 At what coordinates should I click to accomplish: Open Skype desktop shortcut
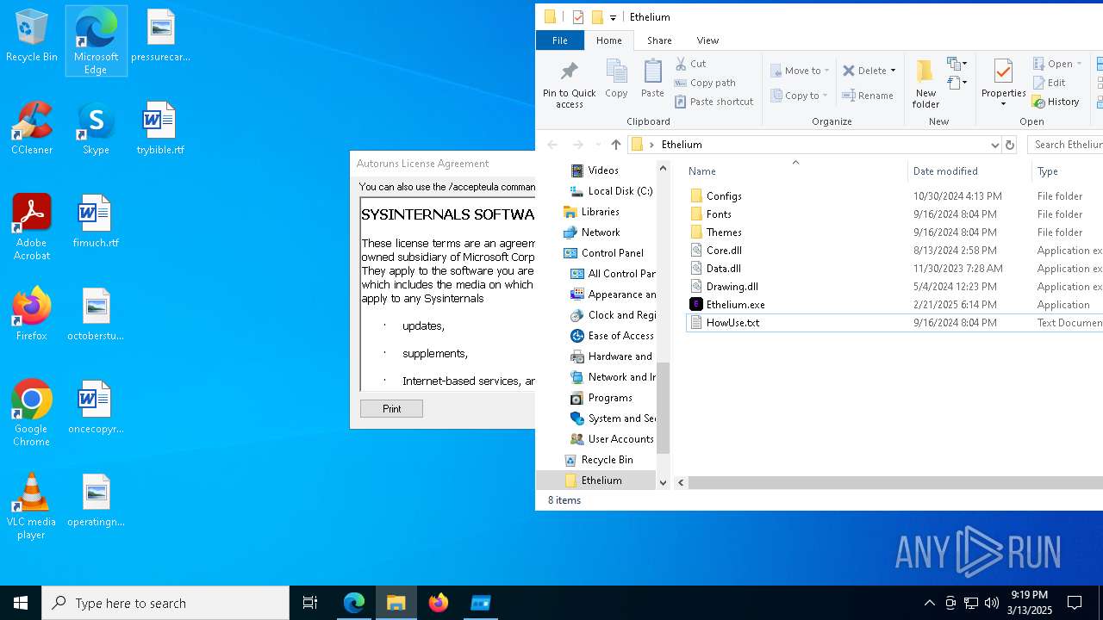pyautogui.click(x=96, y=129)
